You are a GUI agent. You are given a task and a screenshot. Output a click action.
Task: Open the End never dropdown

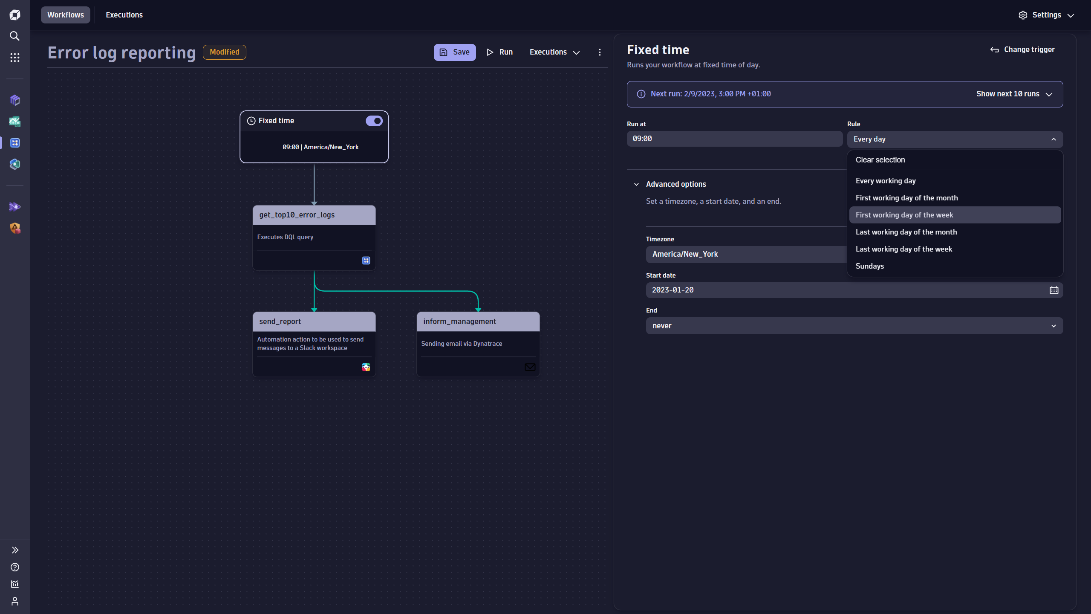tap(854, 326)
